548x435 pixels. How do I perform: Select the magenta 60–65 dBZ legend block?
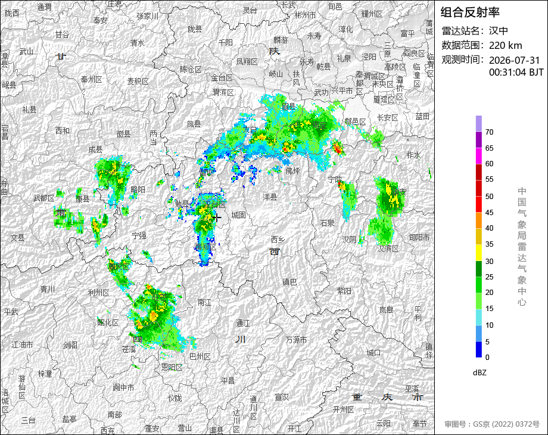click(x=479, y=156)
